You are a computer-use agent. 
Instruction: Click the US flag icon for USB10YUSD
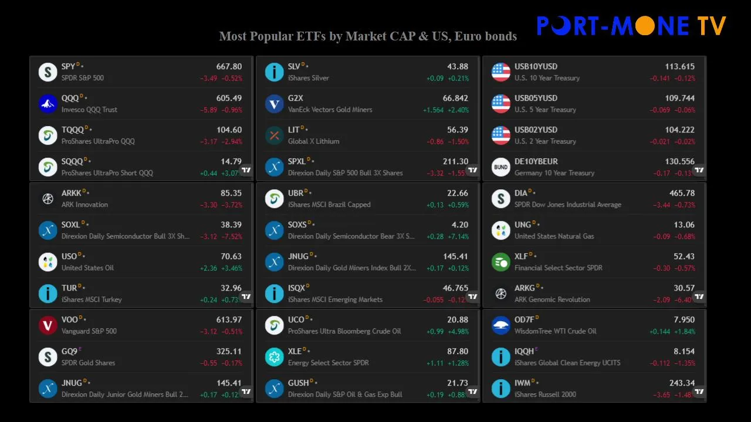(500, 72)
